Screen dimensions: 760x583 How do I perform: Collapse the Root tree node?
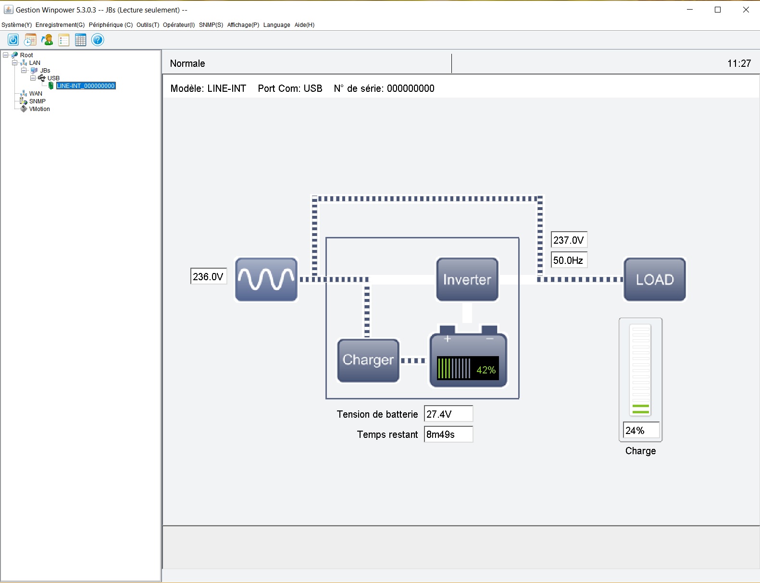pos(6,55)
